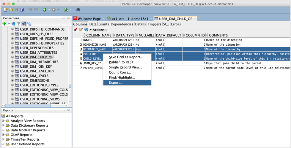Select USER_EDITIONING_VIEWS in the tree

[40, 99]
